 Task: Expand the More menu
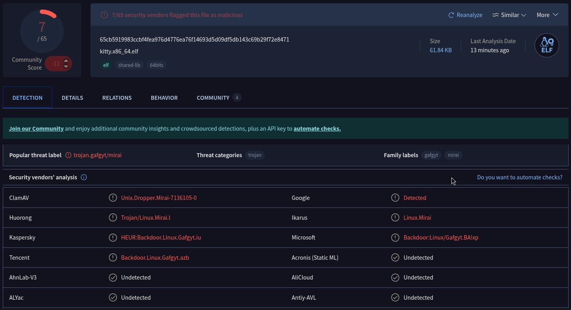(547, 15)
